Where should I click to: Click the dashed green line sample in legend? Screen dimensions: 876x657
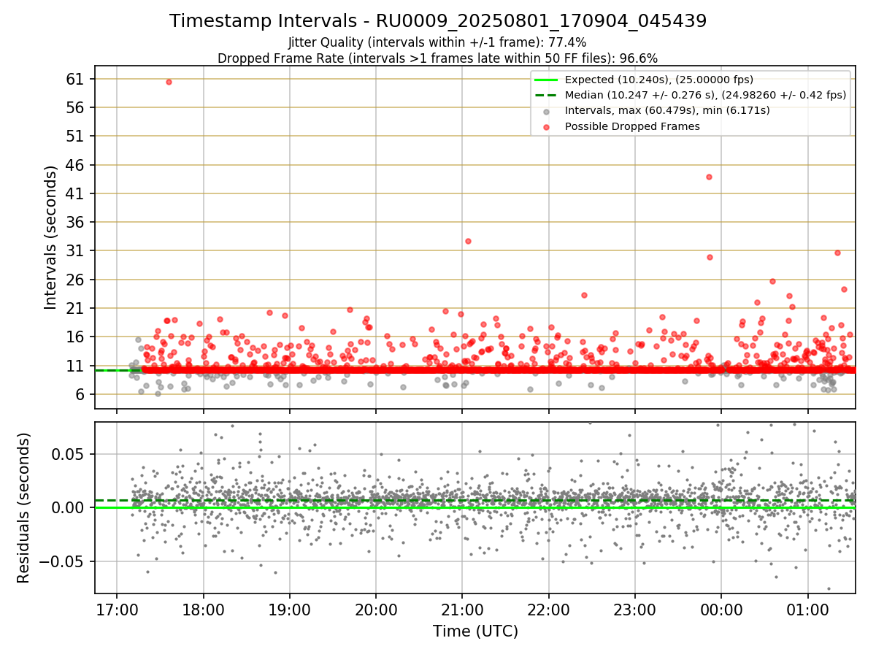(x=547, y=96)
